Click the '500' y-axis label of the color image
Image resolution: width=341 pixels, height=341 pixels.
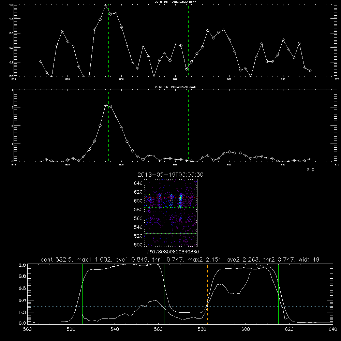click(138, 244)
